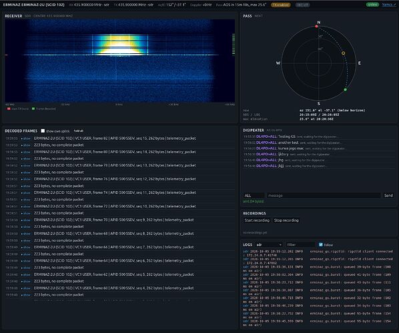This screenshot has height=333, width=399.
Task: Click the bright signal in the waterfall
Action: coord(120,45)
